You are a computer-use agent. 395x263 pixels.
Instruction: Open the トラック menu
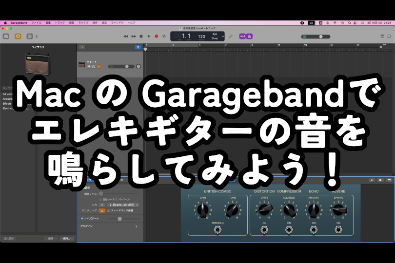pos(59,23)
